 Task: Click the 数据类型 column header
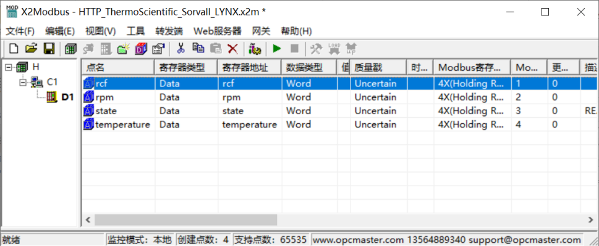308,67
